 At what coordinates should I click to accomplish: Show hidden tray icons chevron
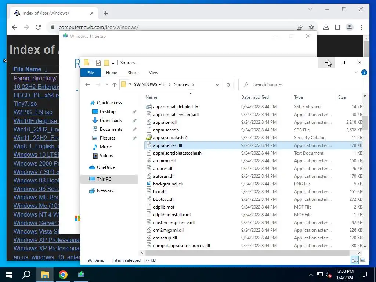pyautogui.click(x=311, y=275)
